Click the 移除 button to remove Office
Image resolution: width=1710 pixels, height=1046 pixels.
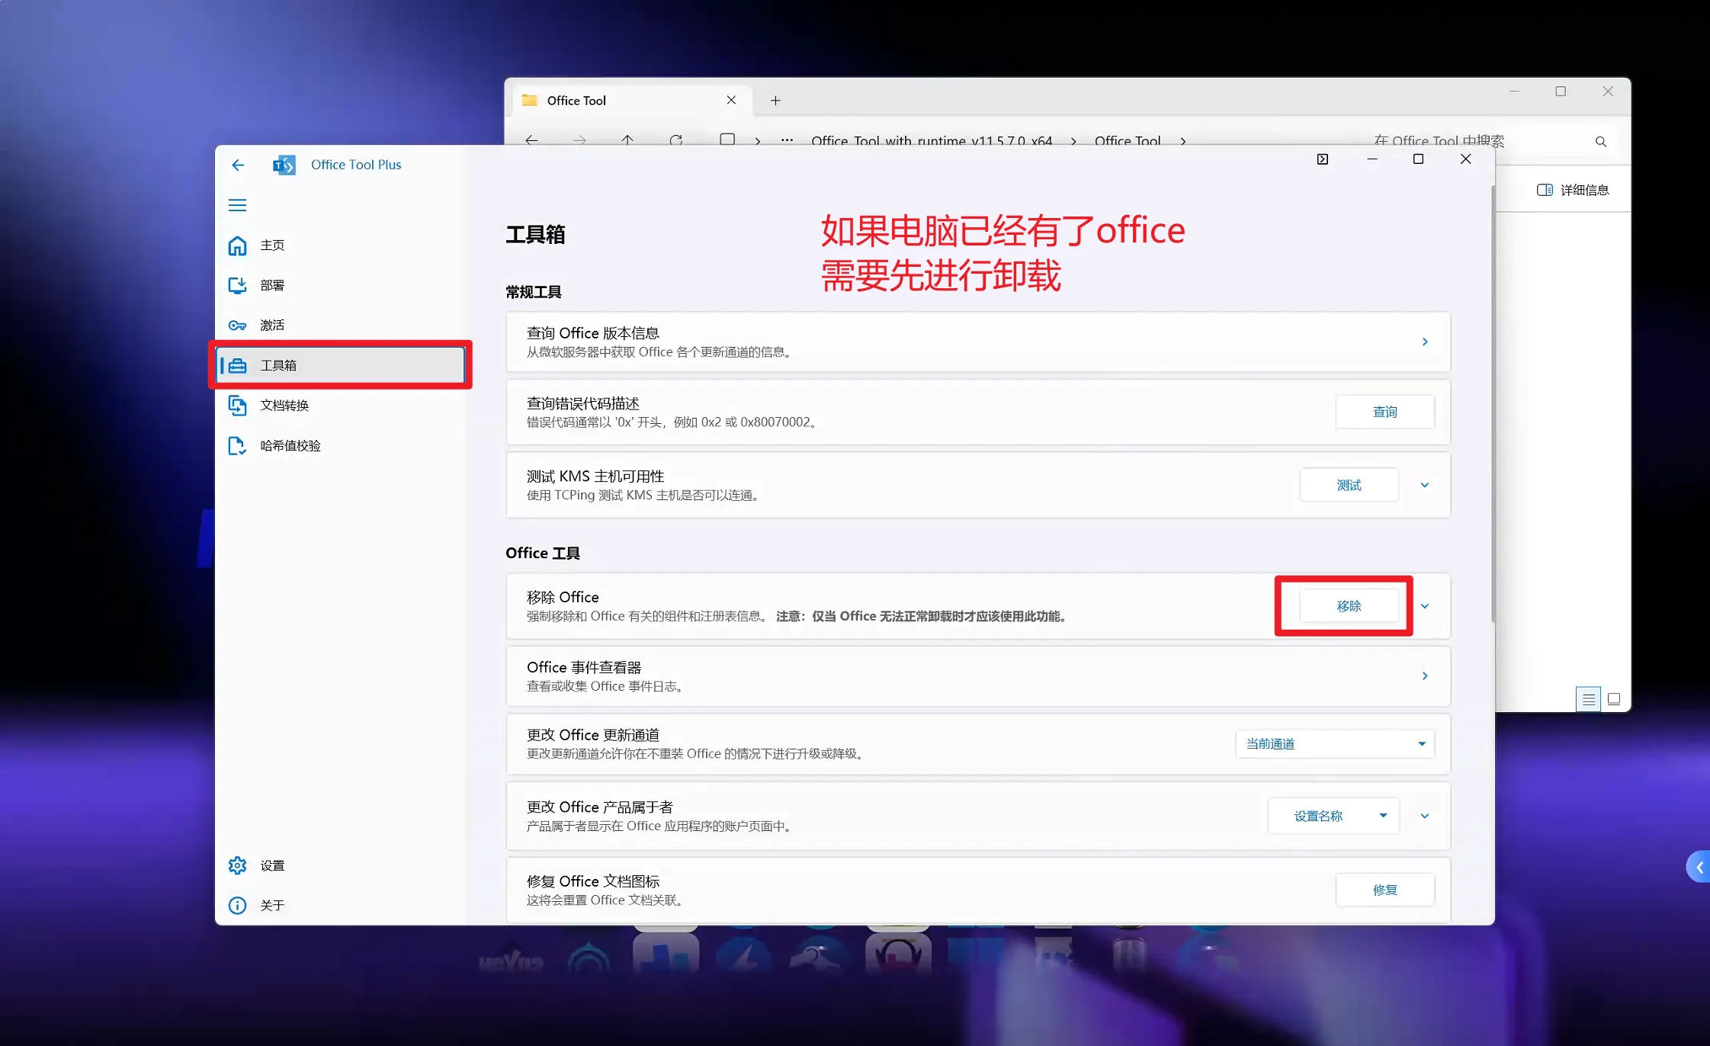(x=1349, y=606)
